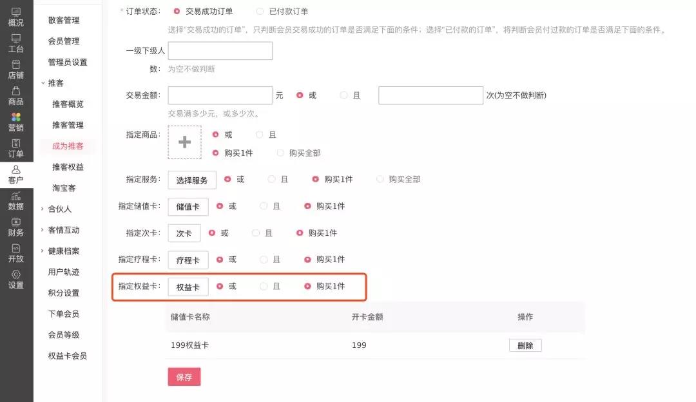Image resolution: width=696 pixels, height=402 pixels.
Task: Expand the 合伙人 sidebar group
Action: coord(43,209)
